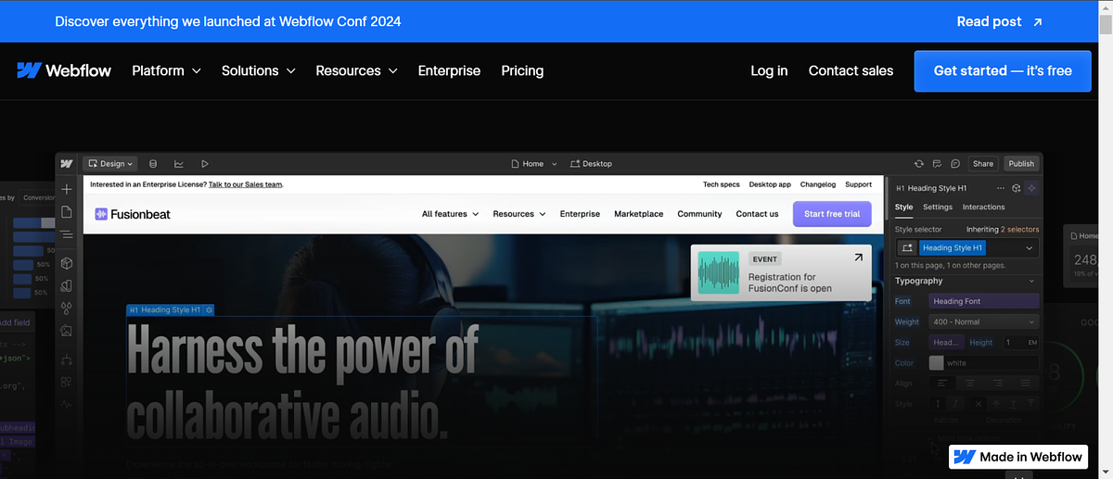Follow the Read post link
This screenshot has height=479, width=1113.
pos(999,21)
